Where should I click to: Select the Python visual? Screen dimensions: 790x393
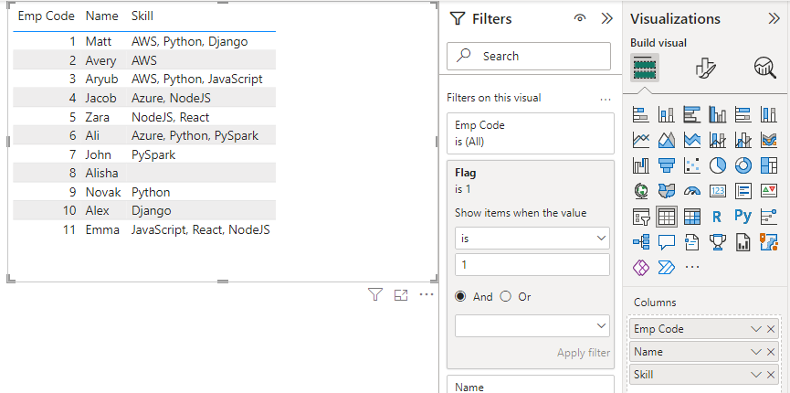[743, 217]
